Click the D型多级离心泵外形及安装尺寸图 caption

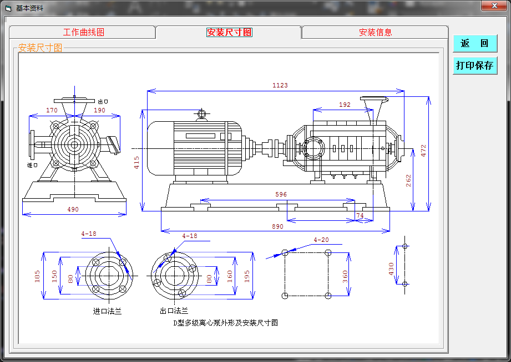[225, 323]
